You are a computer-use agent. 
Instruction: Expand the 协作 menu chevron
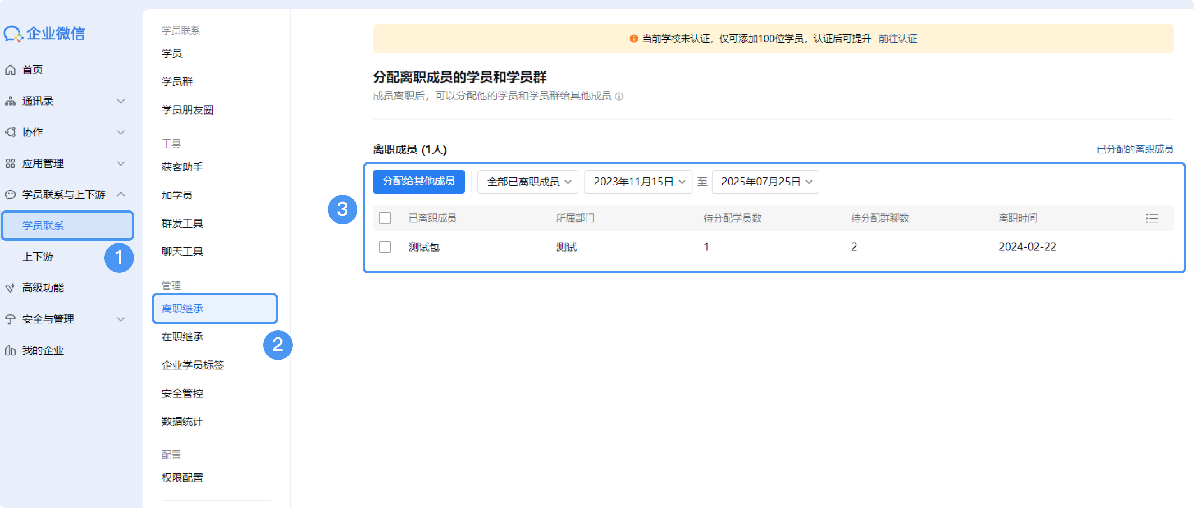point(121,132)
